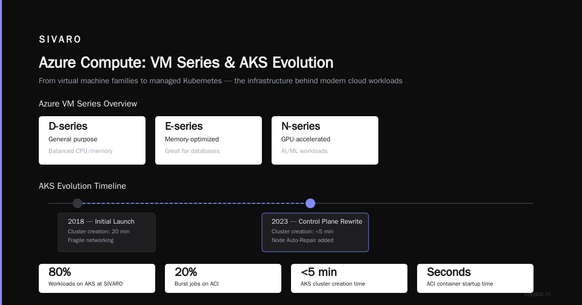The image size is (582, 305).
Task: Click the Azure Compute main heading
Action: click(x=186, y=63)
